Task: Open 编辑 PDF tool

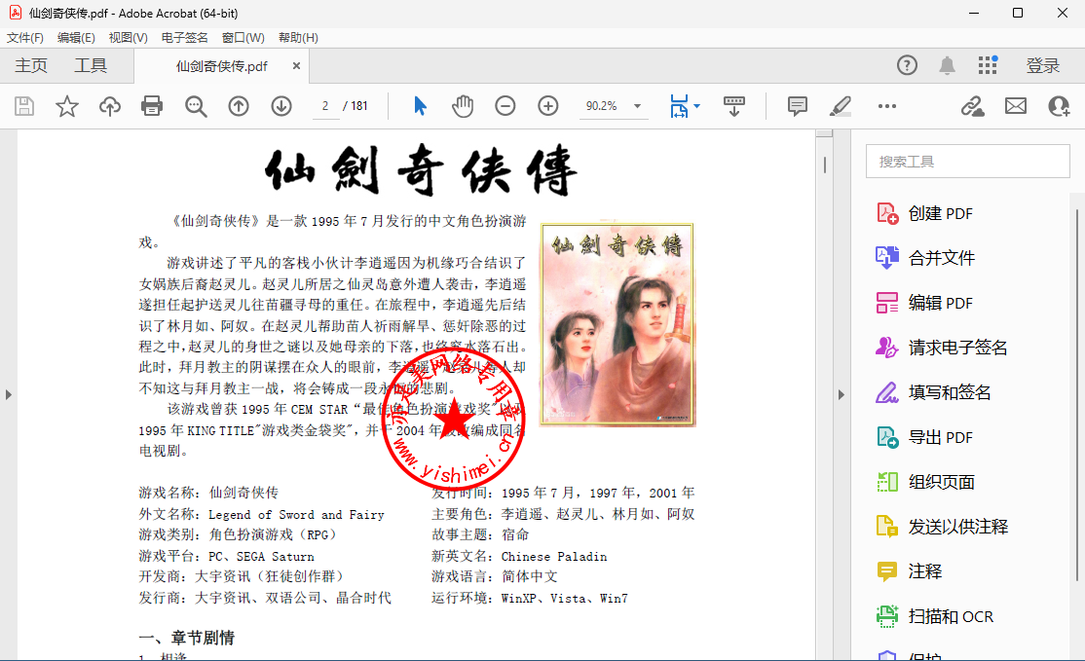Action: pyautogui.click(x=940, y=303)
